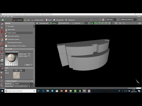Open the red roof tool in sidebar

pyautogui.click(x=2, y=52)
